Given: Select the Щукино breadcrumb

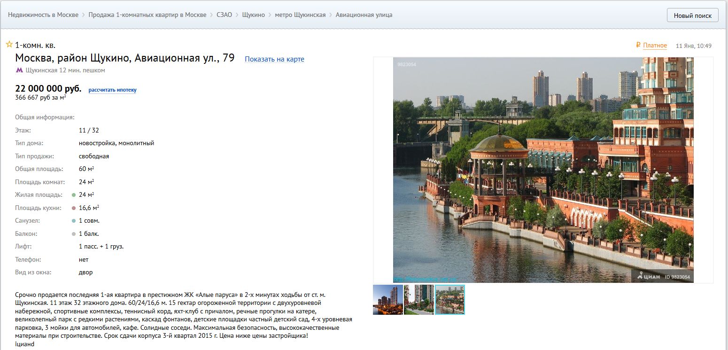Looking at the screenshot, I should 254,15.
